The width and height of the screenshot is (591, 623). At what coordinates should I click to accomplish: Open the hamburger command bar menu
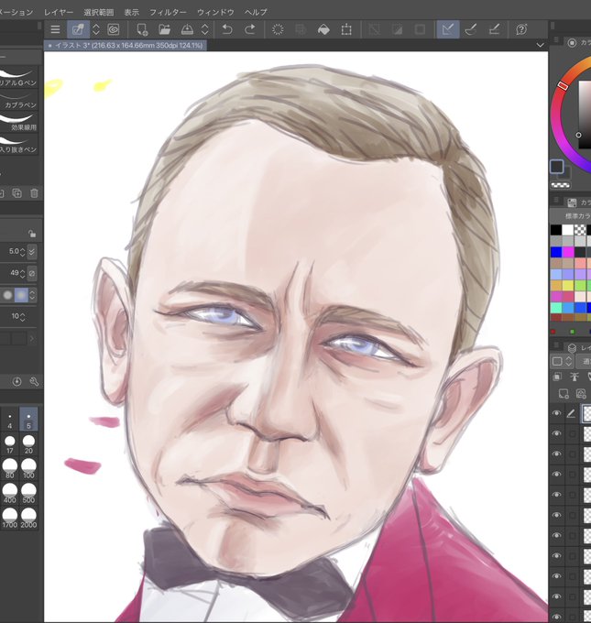click(x=55, y=29)
